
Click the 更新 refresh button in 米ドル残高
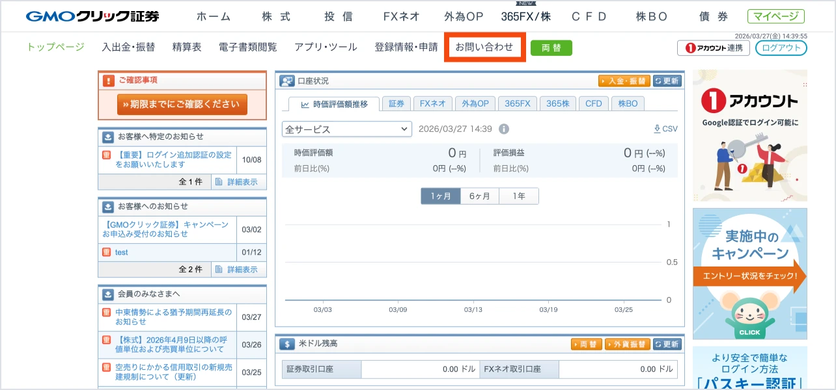[667, 344]
